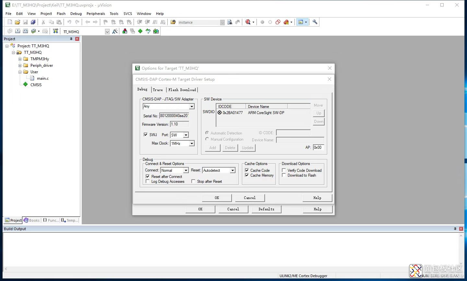Open the Peripherals menu
Image resolution: width=467 pixels, height=281 pixels.
pos(96,14)
